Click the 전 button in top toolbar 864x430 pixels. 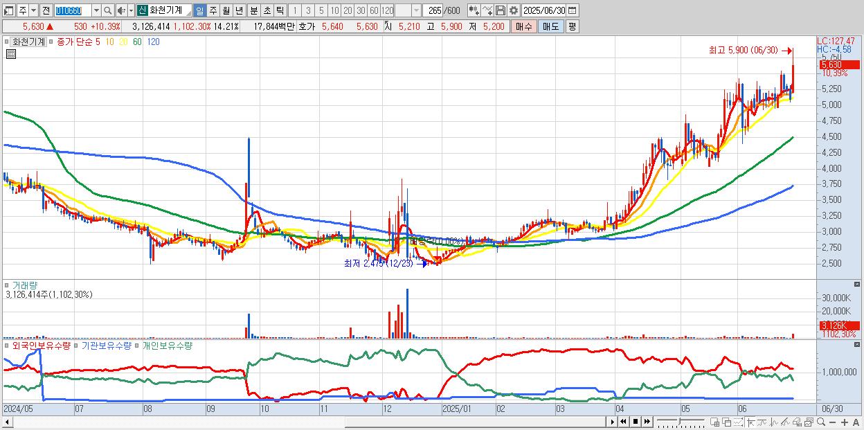pos(46,10)
